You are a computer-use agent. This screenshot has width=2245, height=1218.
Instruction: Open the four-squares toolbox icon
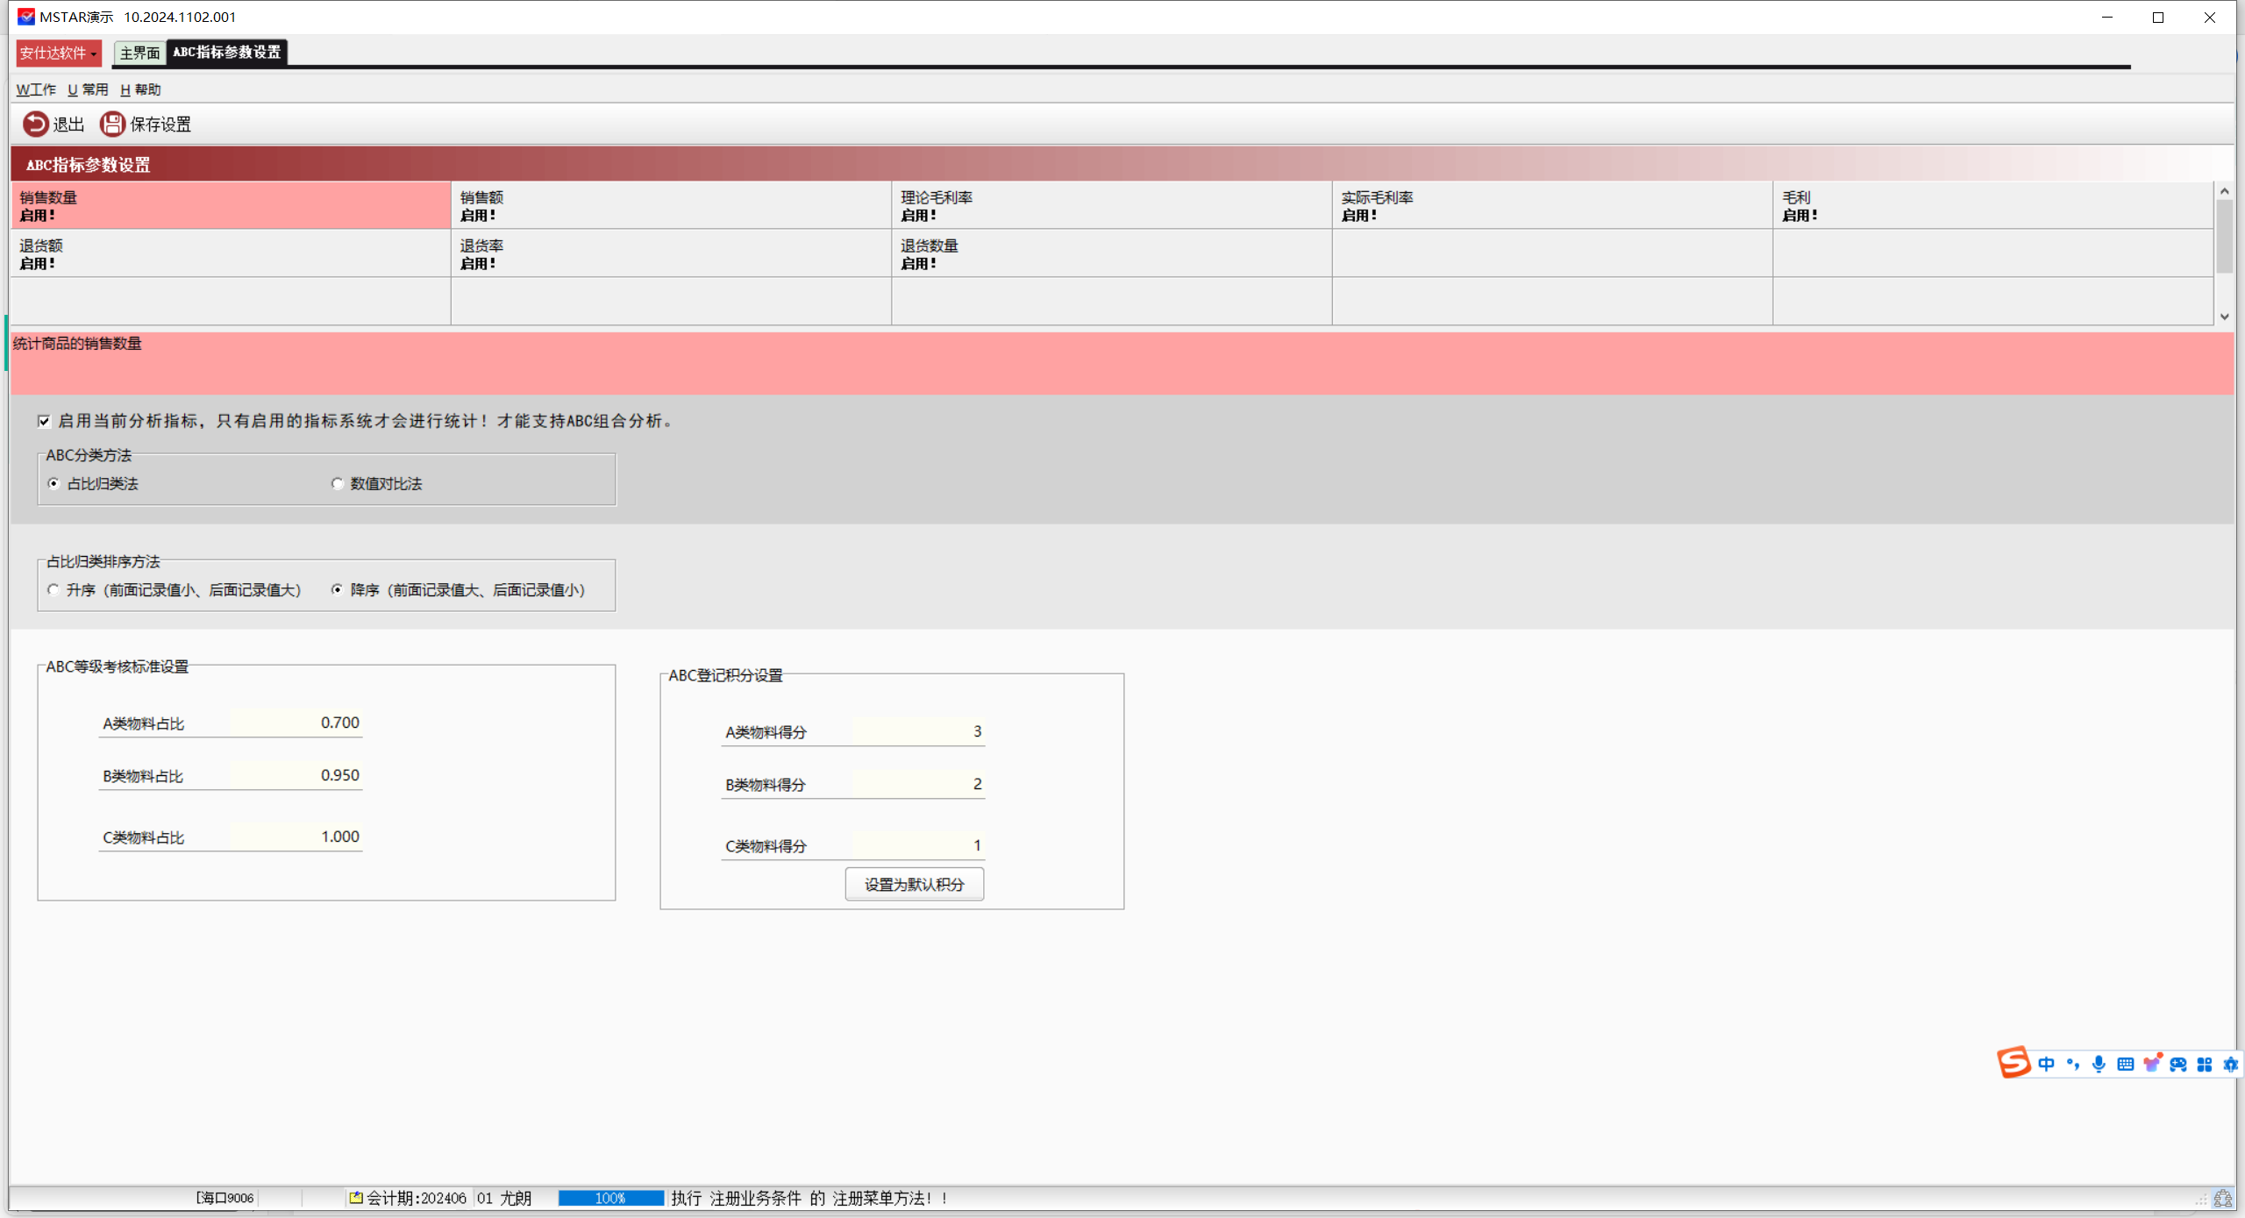2205,1064
